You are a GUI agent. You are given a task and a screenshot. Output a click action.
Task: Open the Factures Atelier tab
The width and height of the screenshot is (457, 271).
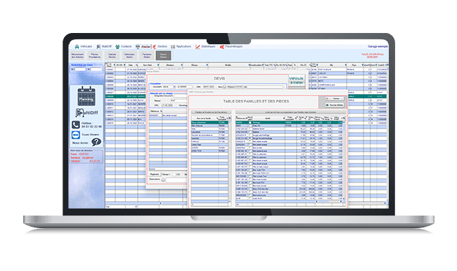(147, 55)
